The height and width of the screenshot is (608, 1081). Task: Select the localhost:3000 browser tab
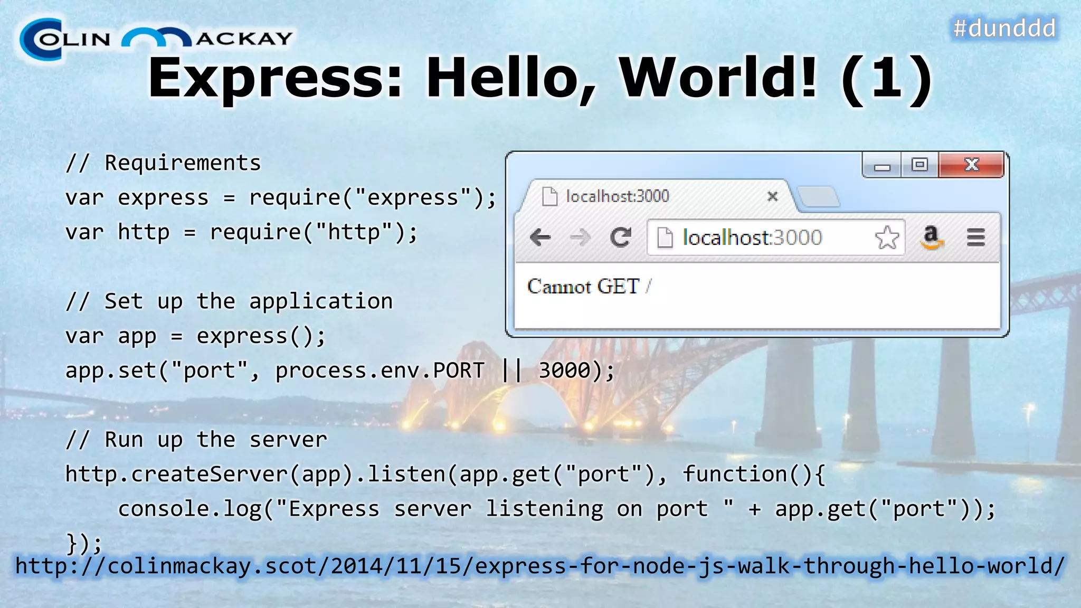pyautogui.click(x=657, y=196)
